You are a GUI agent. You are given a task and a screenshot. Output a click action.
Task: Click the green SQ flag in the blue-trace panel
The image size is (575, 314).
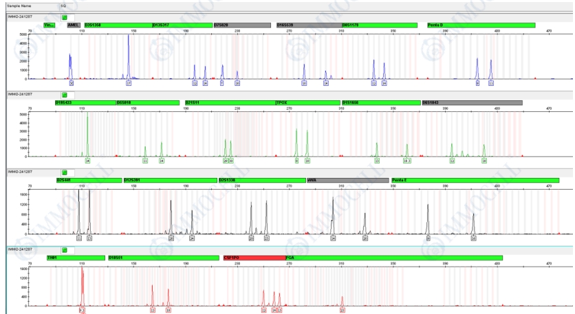(65, 16)
